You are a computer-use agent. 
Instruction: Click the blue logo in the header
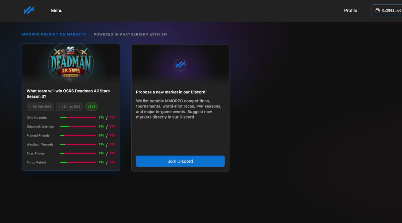(x=28, y=10)
